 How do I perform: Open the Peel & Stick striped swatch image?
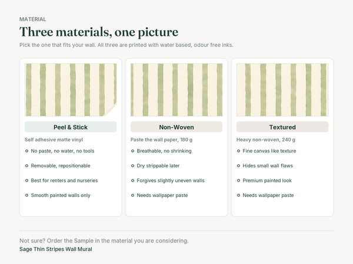71,90
